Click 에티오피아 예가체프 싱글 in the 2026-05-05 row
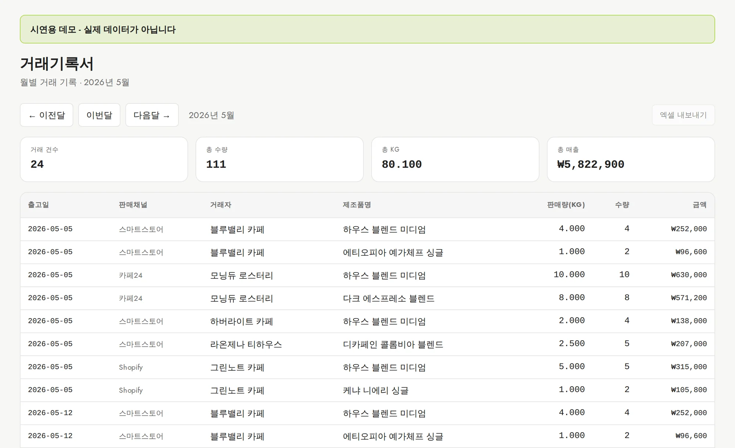This screenshot has height=448, width=735. 393,252
